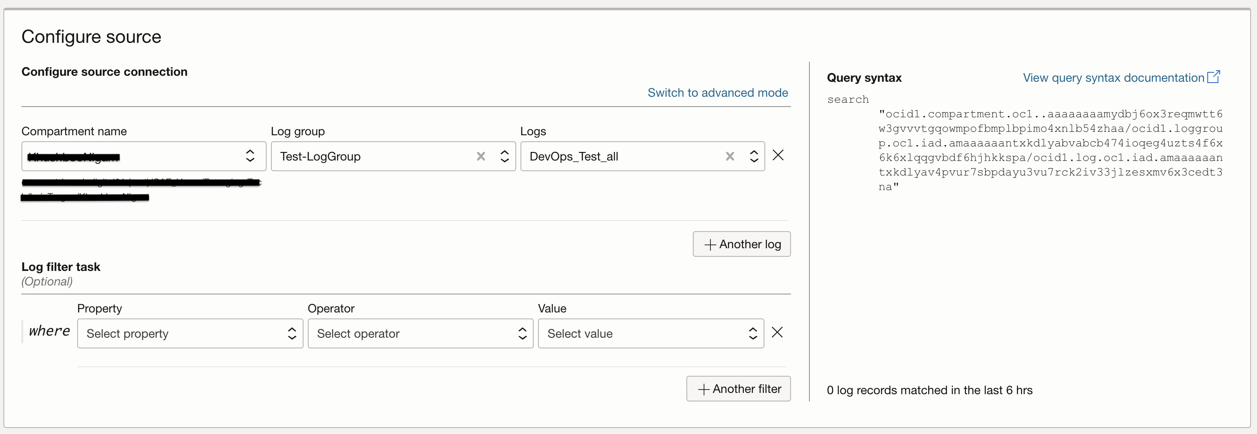Click the DevOps_Test_all text in Logs field
The height and width of the screenshot is (434, 1257).
click(x=573, y=156)
